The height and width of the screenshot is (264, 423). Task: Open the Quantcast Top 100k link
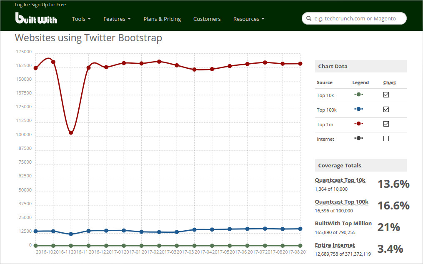pos(342,202)
